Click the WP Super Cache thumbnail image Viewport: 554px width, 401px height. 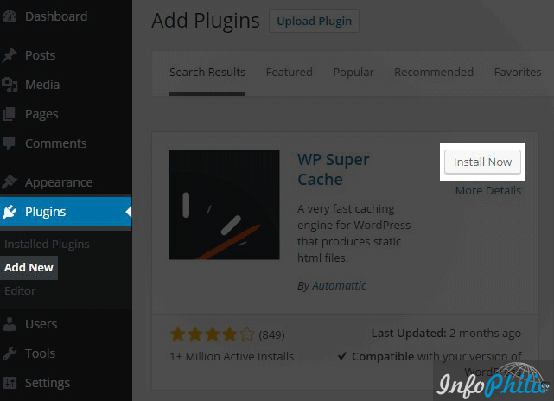tap(225, 205)
